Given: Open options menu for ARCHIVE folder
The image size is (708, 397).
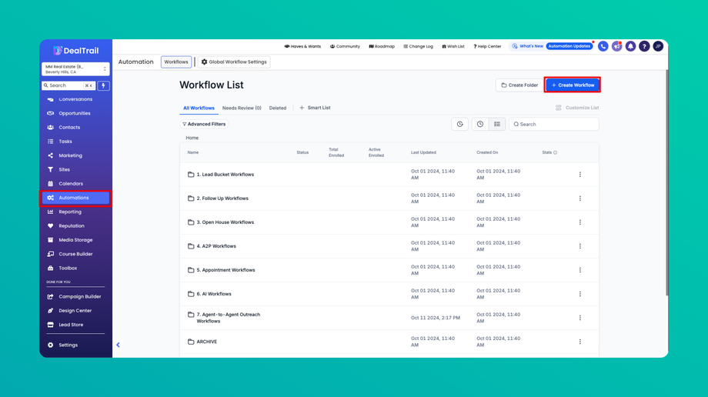Looking at the screenshot, I should pyautogui.click(x=580, y=342).
